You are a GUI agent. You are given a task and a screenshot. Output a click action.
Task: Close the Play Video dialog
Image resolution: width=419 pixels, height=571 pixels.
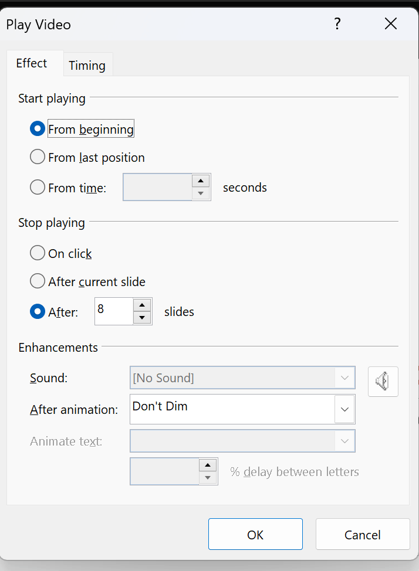click(x=391, y=24)
